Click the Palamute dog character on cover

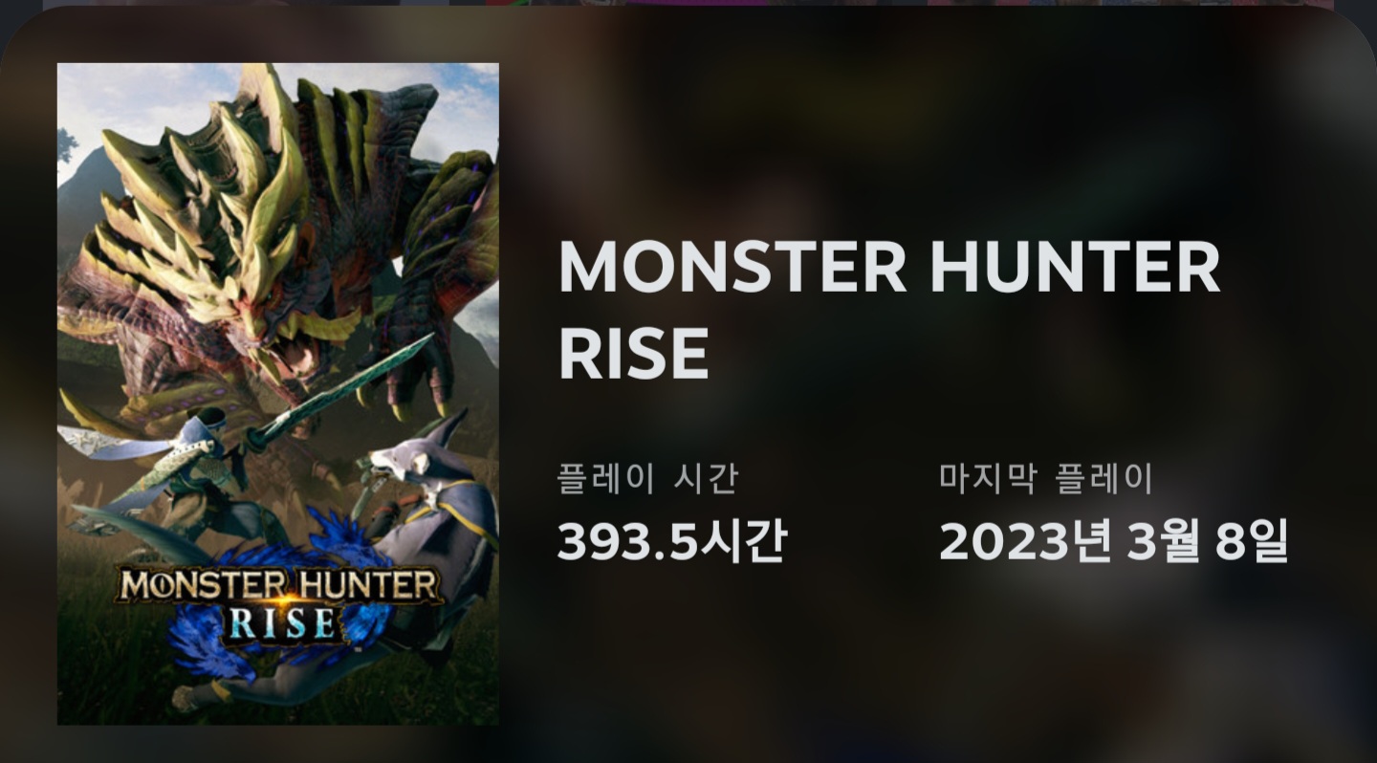(x=430, y=516)
